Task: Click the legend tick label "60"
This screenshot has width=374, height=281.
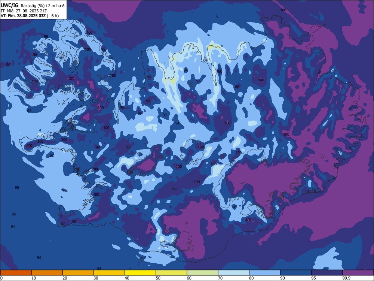Action: coord(189,278)
